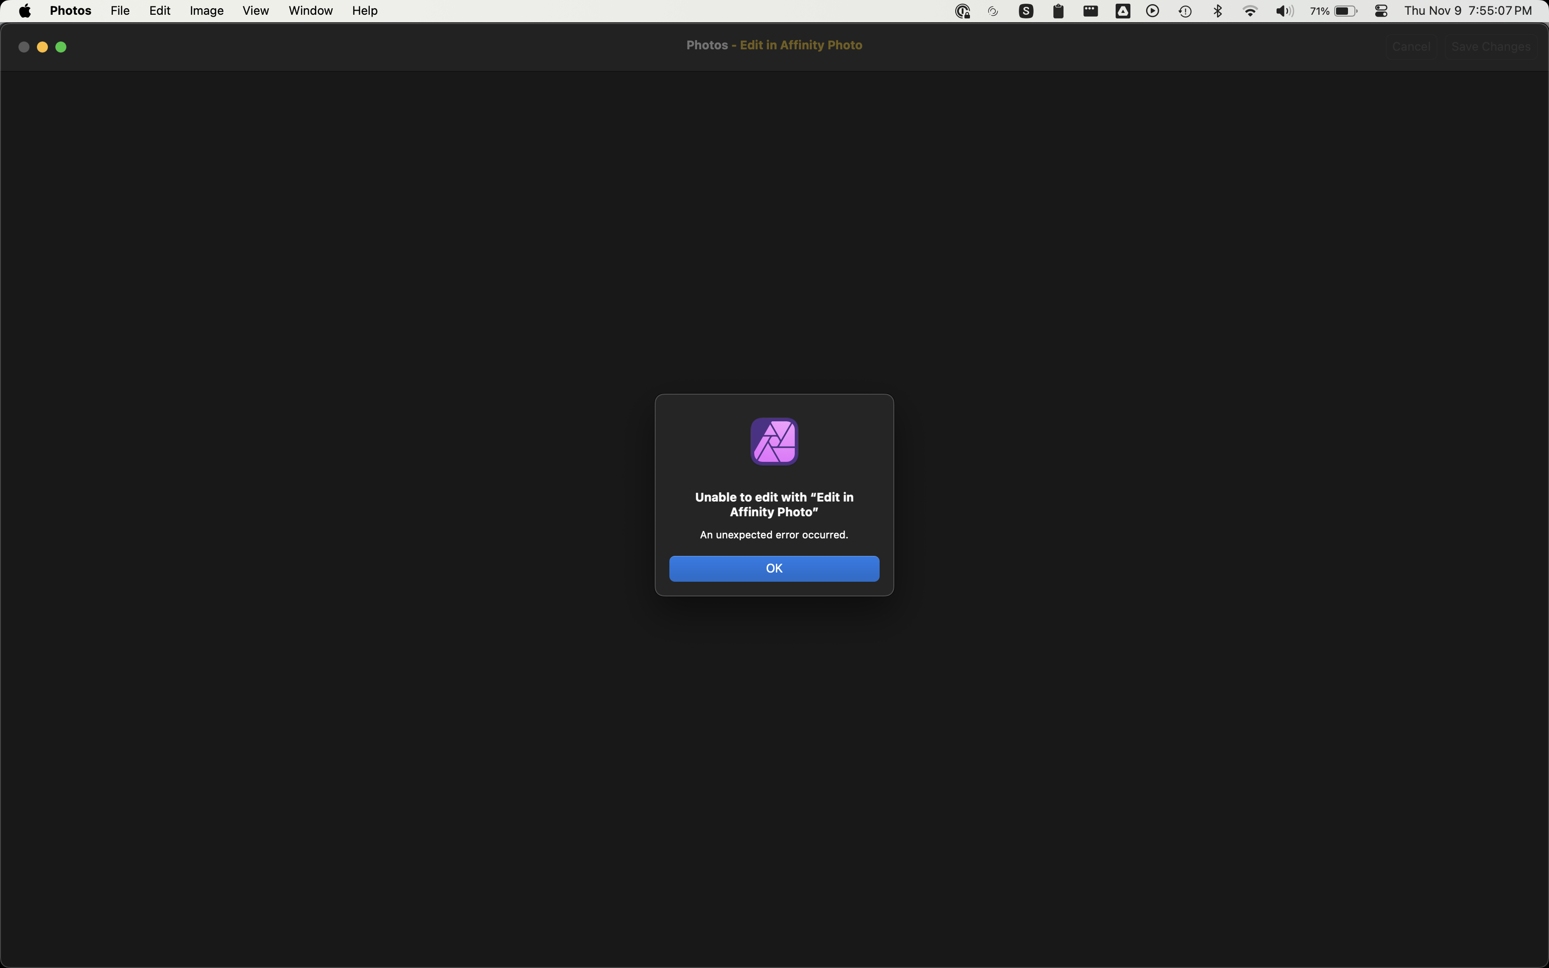Open the Photos app menu

71,11
